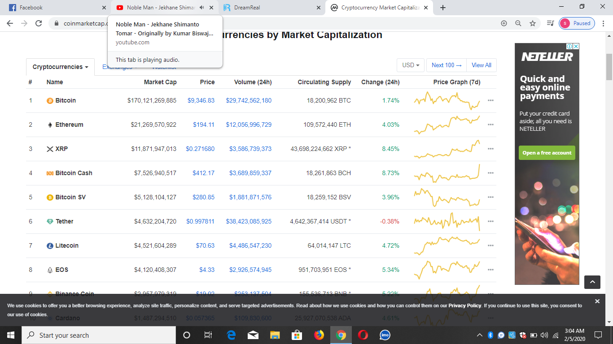Open the Chrome three-dot menu
Screen dimensions: 613x344
[603, 23]
